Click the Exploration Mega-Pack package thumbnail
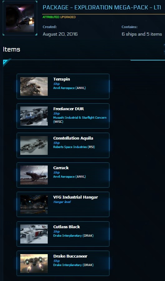The height and width of the screenshot is (281, 165). tap(20, 18)
